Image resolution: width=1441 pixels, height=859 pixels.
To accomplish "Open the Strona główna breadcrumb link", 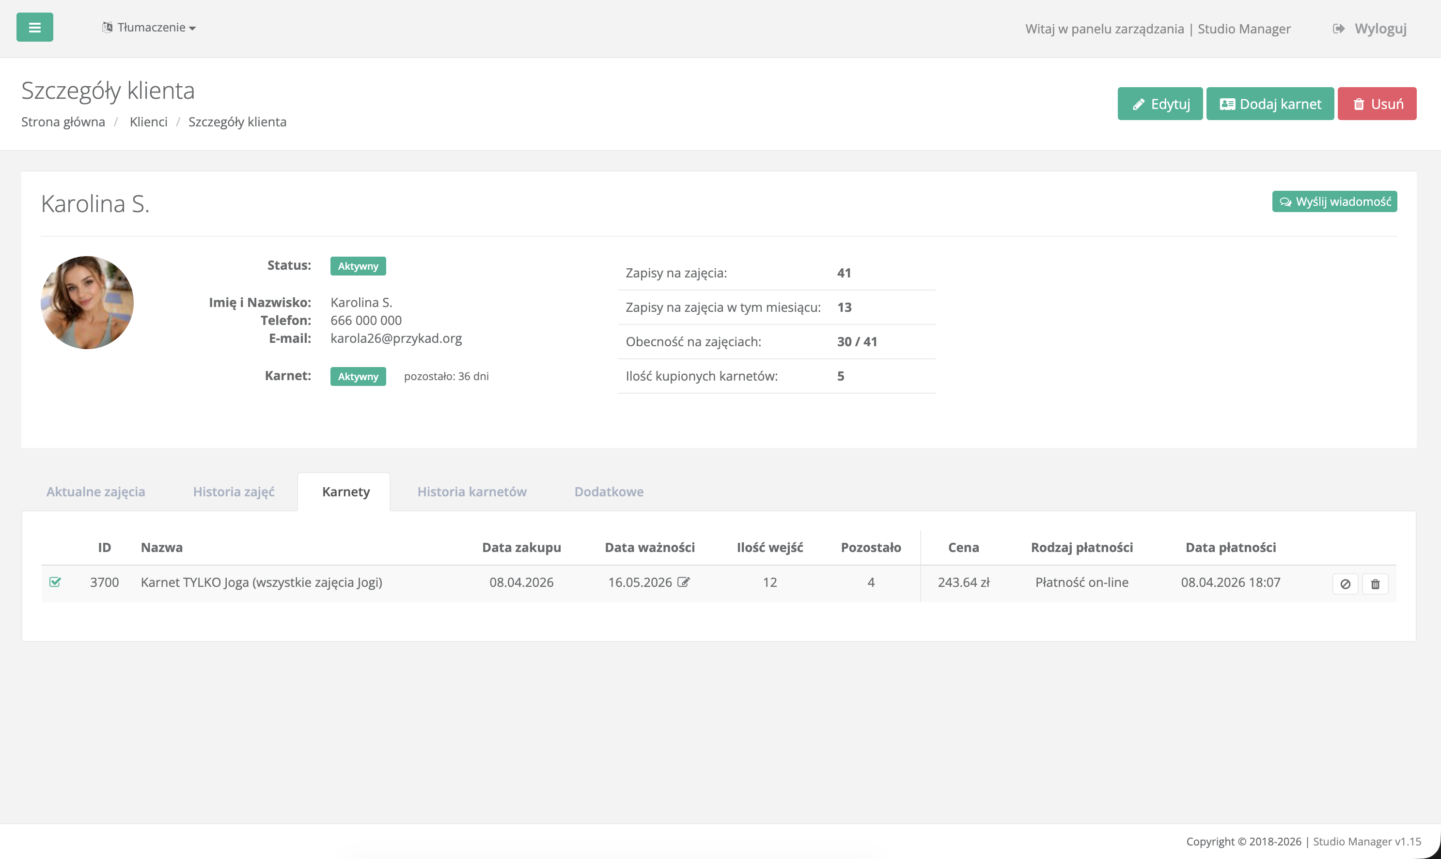I will [63, 122].
